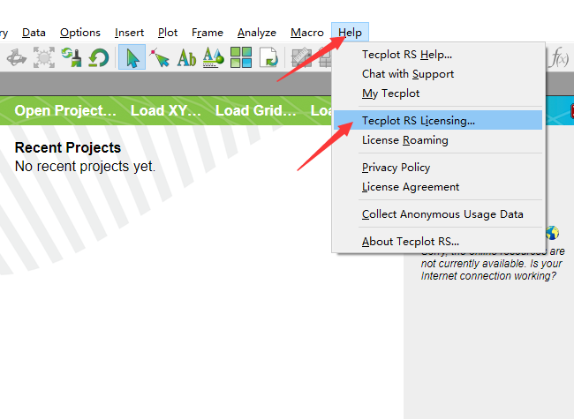
Task: Click the grayed grid ruler icon
Action: pyautogui.click(x=301, y=57)
